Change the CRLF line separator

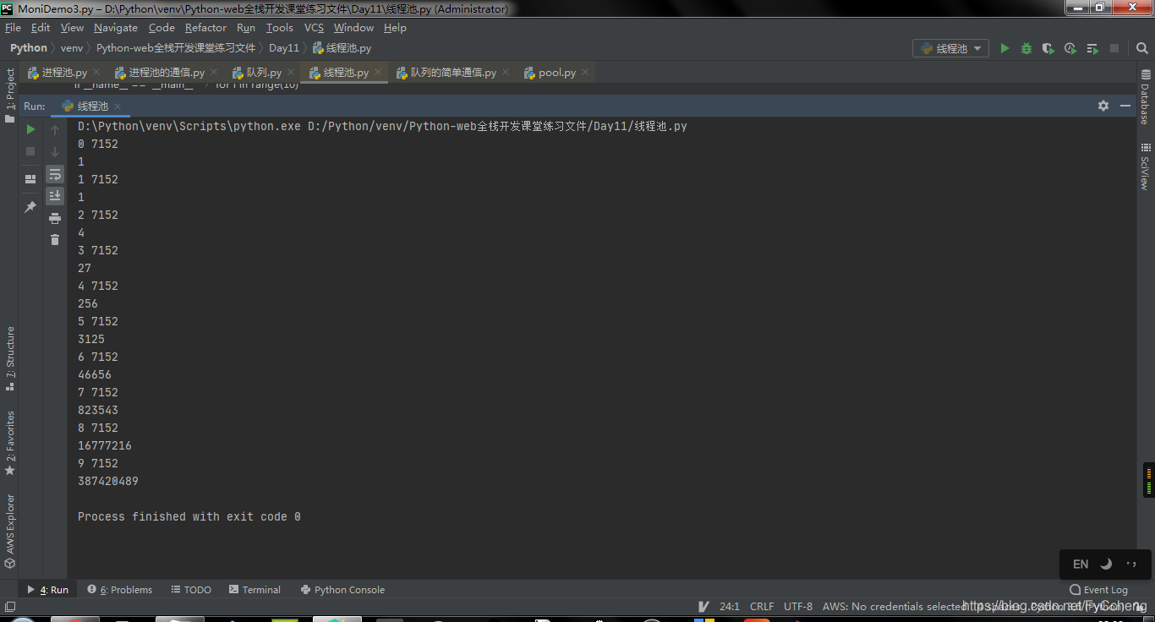point(762,606)
